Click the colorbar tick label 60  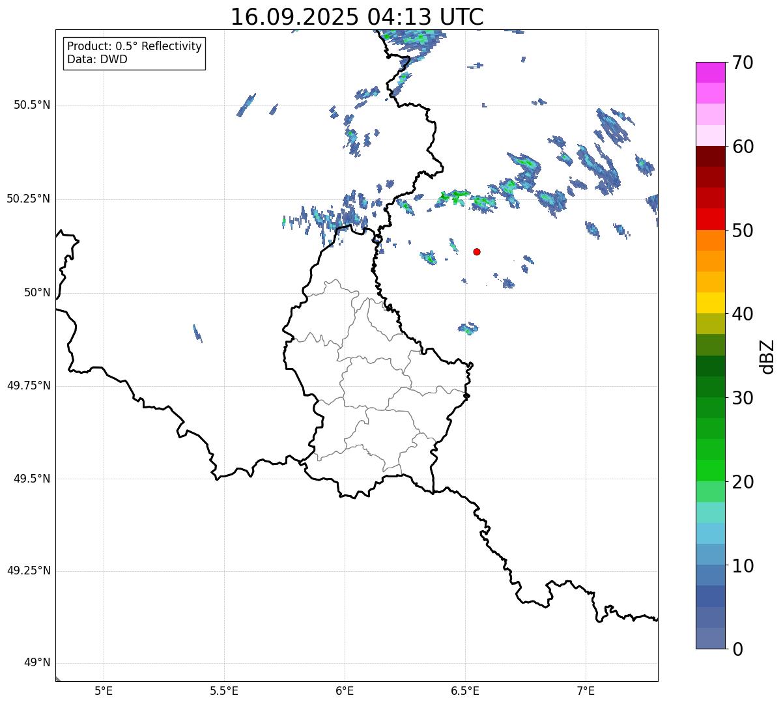743,147
